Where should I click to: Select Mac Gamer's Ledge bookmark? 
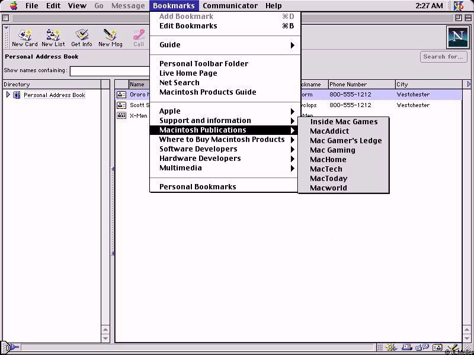[344, 141]
